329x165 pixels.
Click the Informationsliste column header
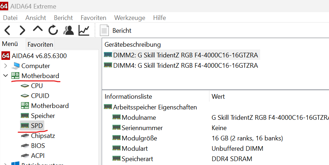click(x=128, y=97)
